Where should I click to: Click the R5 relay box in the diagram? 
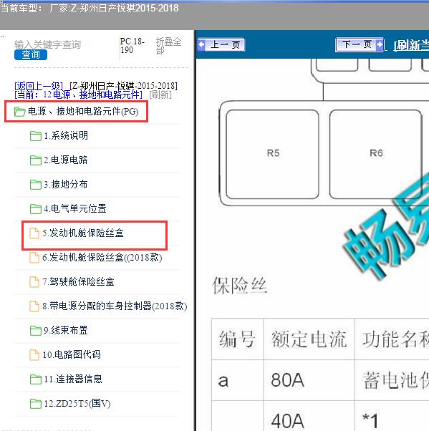click(x=273, y=154)
